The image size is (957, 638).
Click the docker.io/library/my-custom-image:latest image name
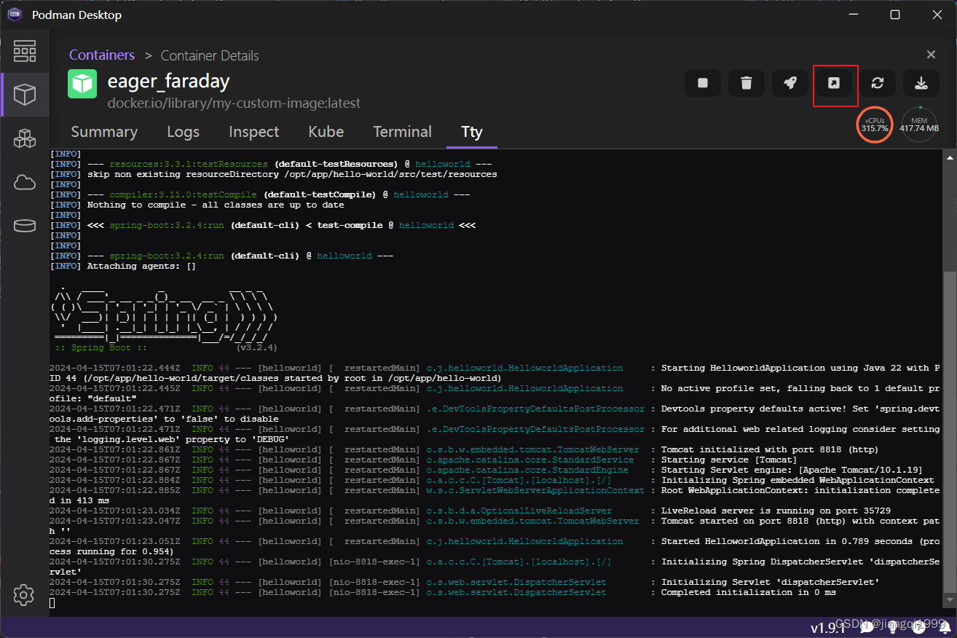234,103
